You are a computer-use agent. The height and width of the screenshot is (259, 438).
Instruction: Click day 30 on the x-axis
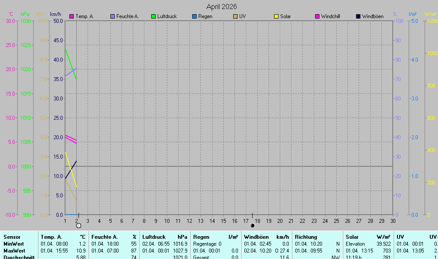pos(392,221)
